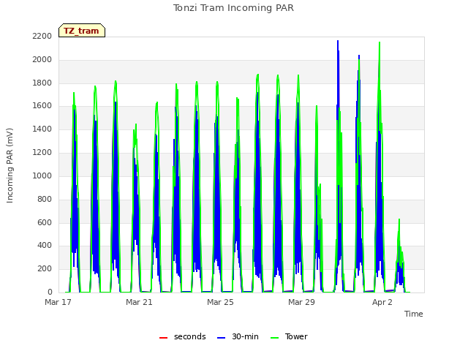
Task: Click the '1800' y-axis tick label
Action: click(42, 83)
